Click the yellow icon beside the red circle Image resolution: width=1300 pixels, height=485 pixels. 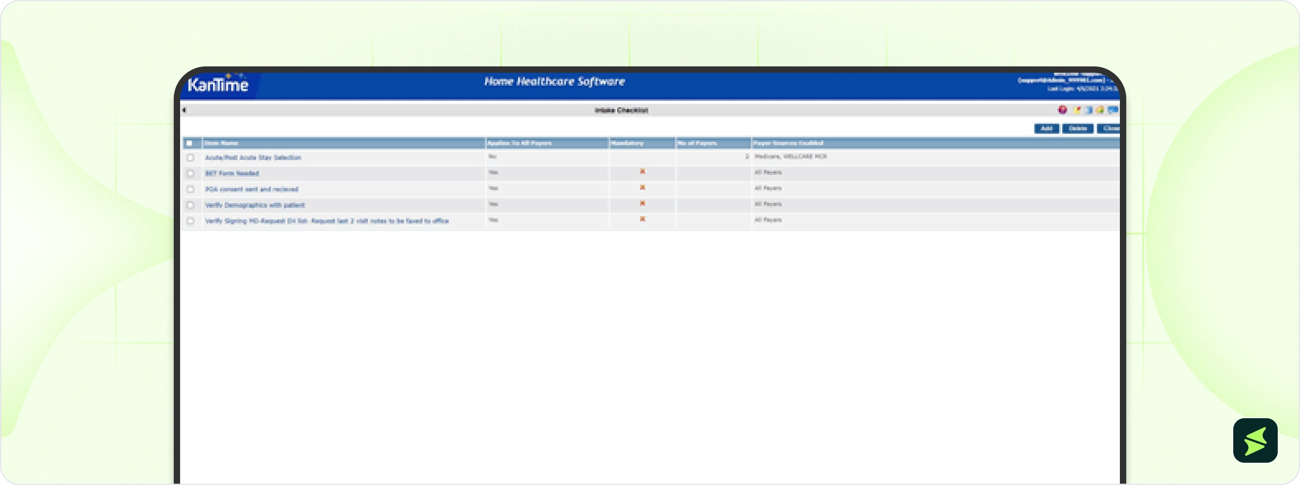[x=1076, y=110]
